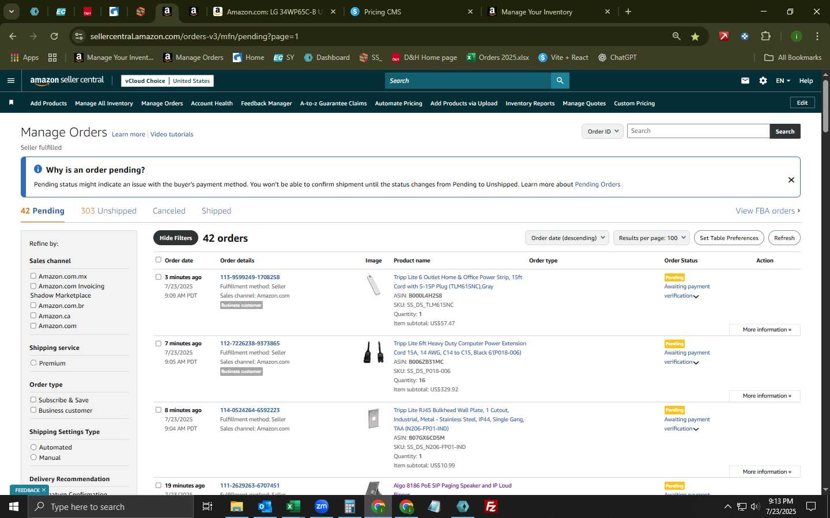This screenshot has width=830, height=518.
Task: Tick the select-all orders header checkbox
Action: click(159, 260)
